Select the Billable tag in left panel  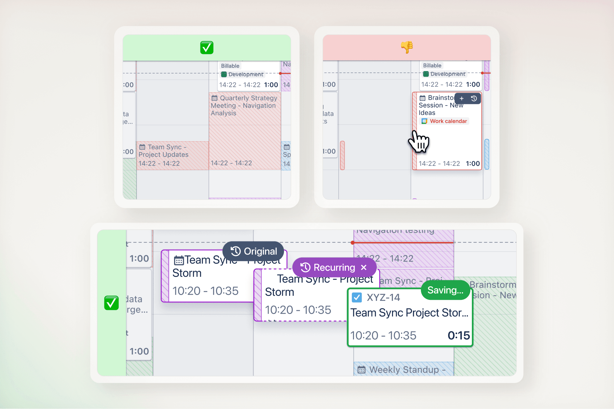230,66
